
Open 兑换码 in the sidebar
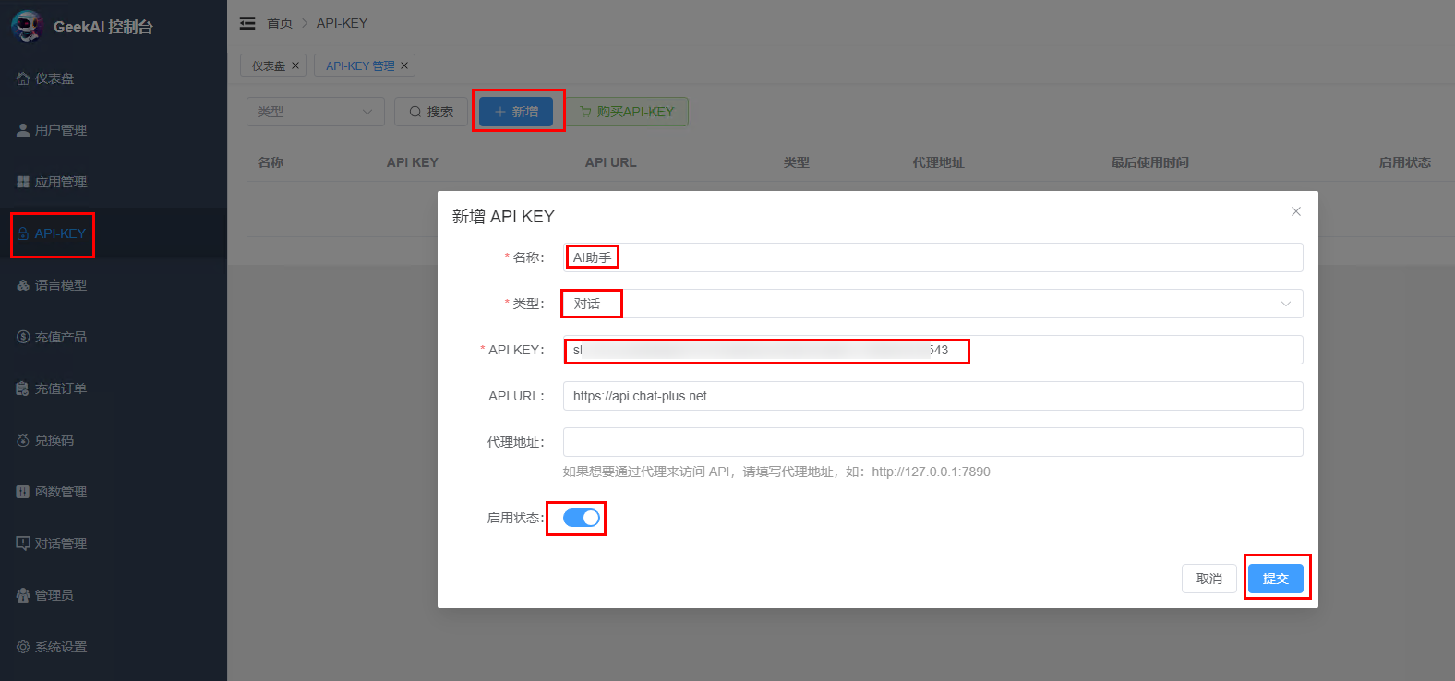114,440
